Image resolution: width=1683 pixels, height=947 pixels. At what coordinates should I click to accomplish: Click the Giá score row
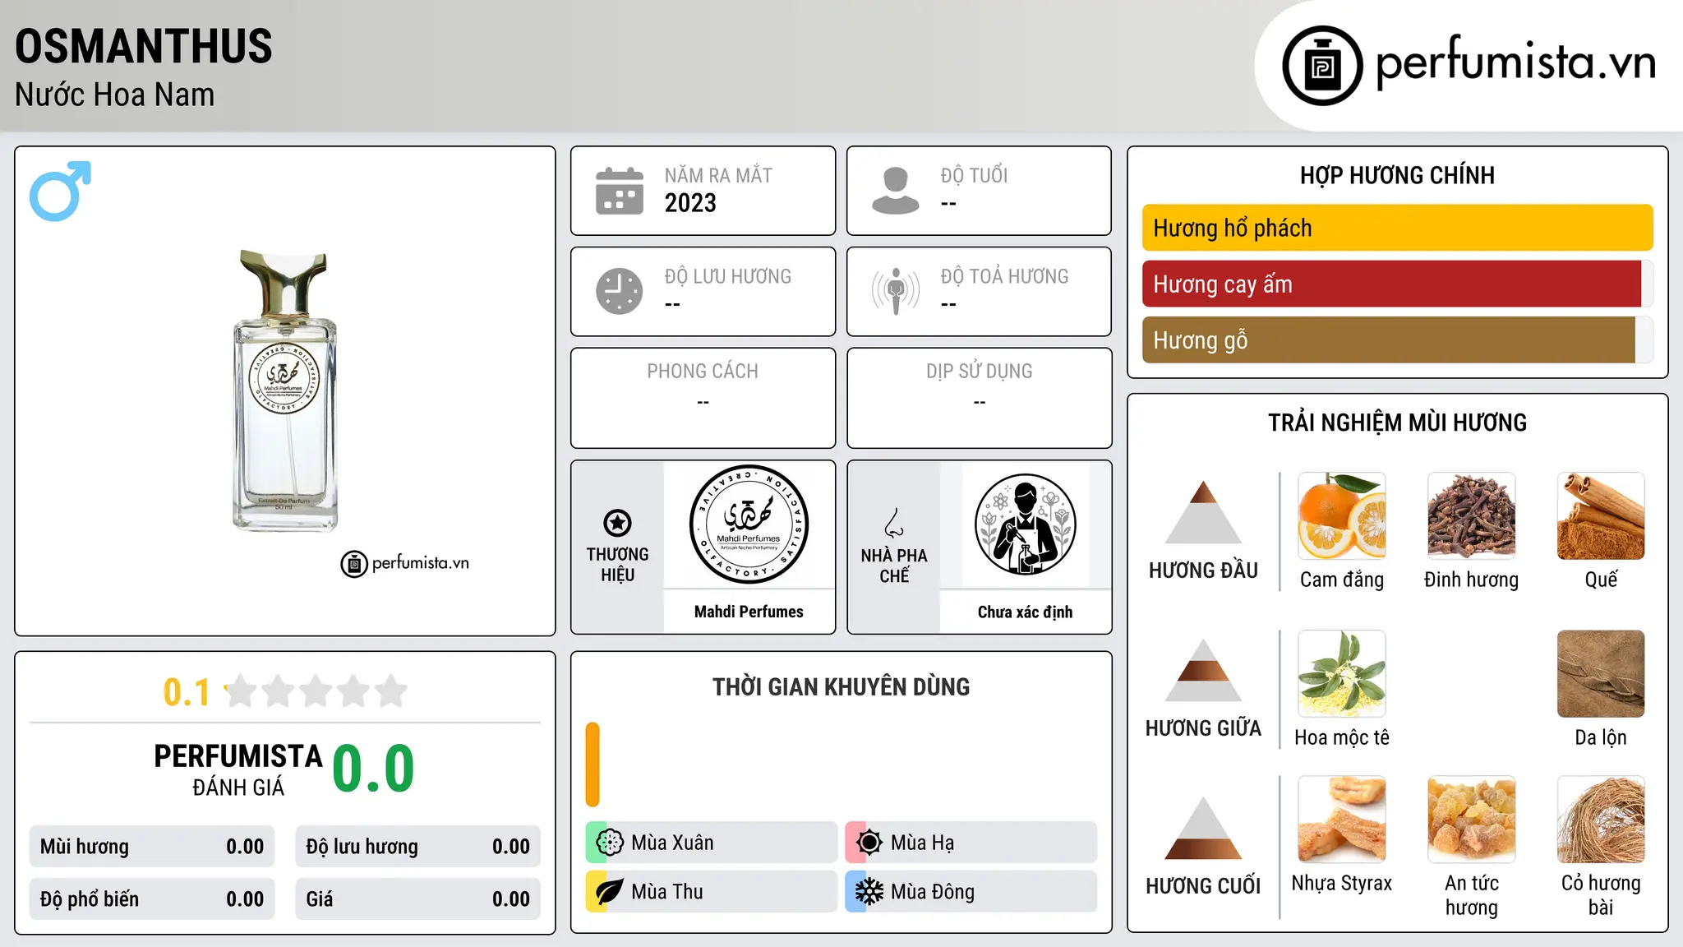(x=417, y=899)
